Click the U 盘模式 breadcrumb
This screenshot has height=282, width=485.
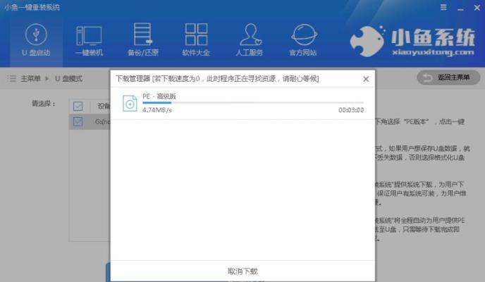click(68, 78)
